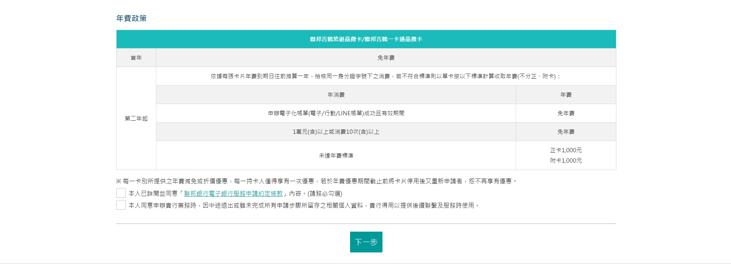Click the (請務必勾選) reminder text
731x264 pixels.
(325, 193)
